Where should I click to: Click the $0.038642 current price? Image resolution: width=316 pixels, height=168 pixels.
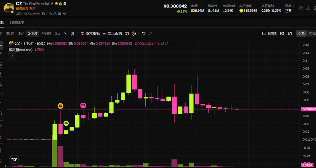tap(175, 6)
